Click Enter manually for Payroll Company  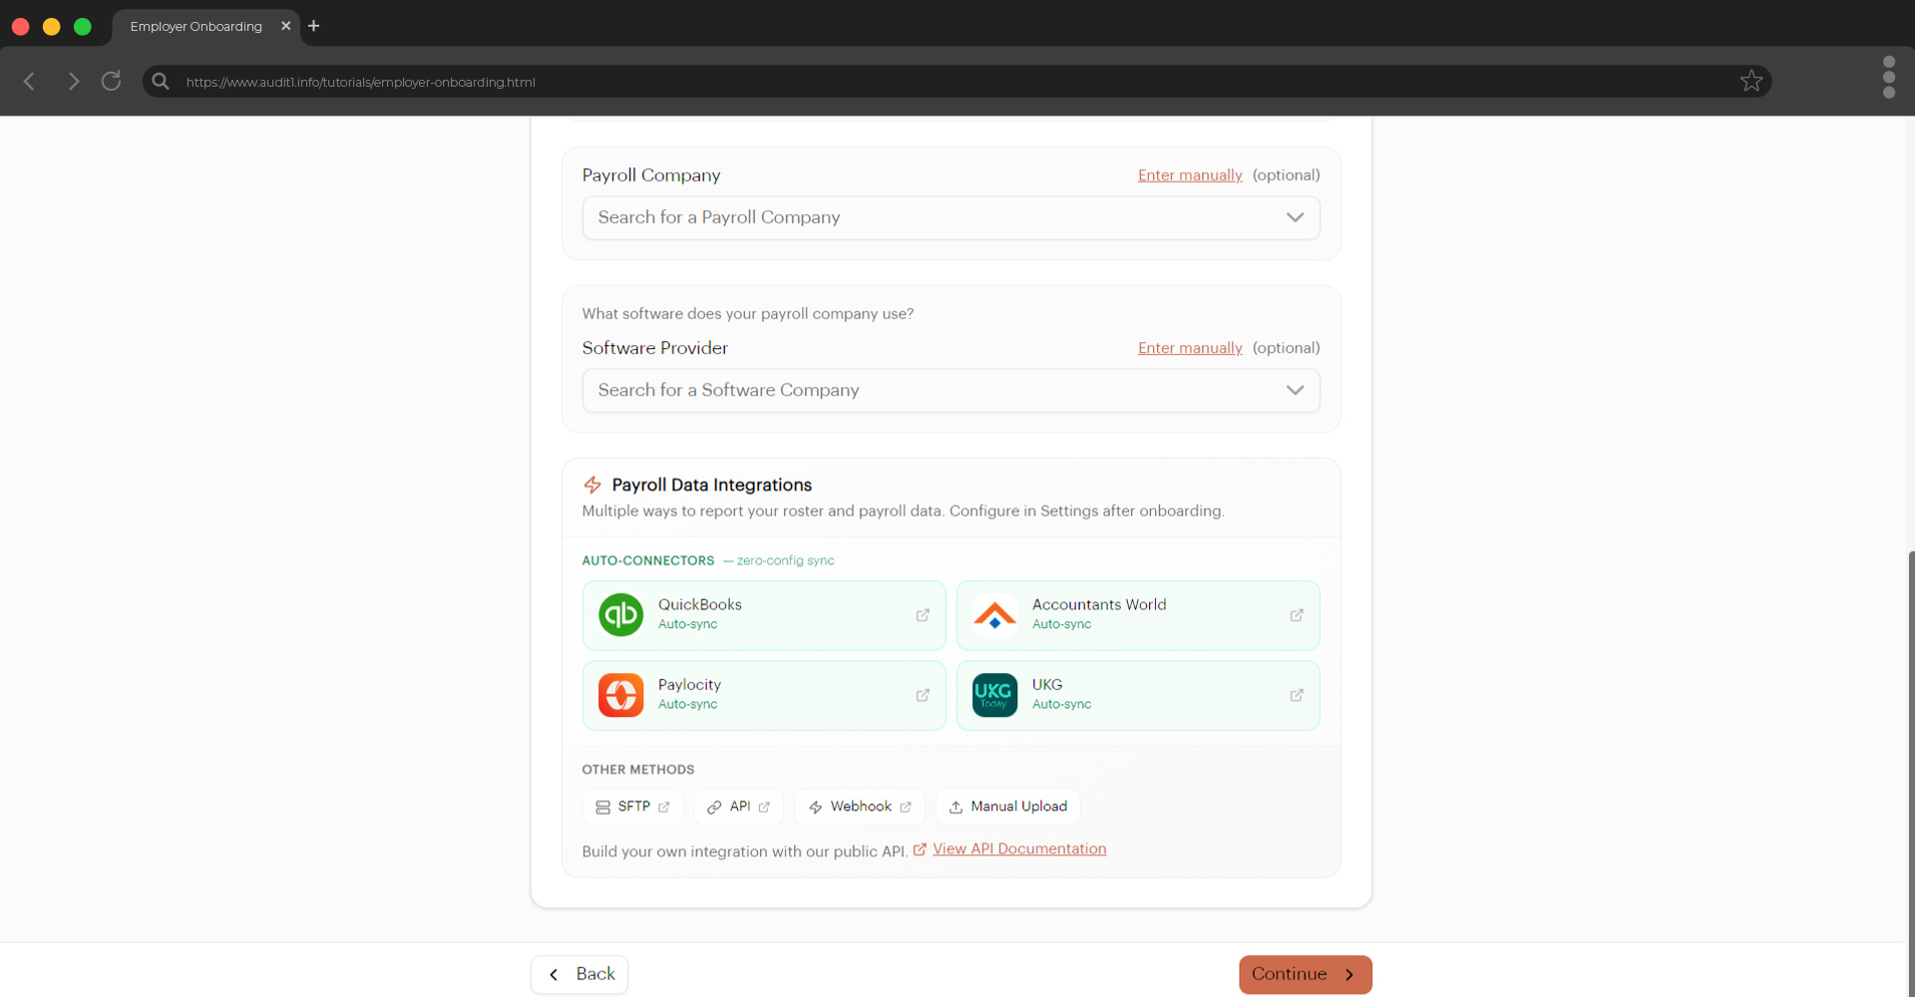[x=1189, y=174]
